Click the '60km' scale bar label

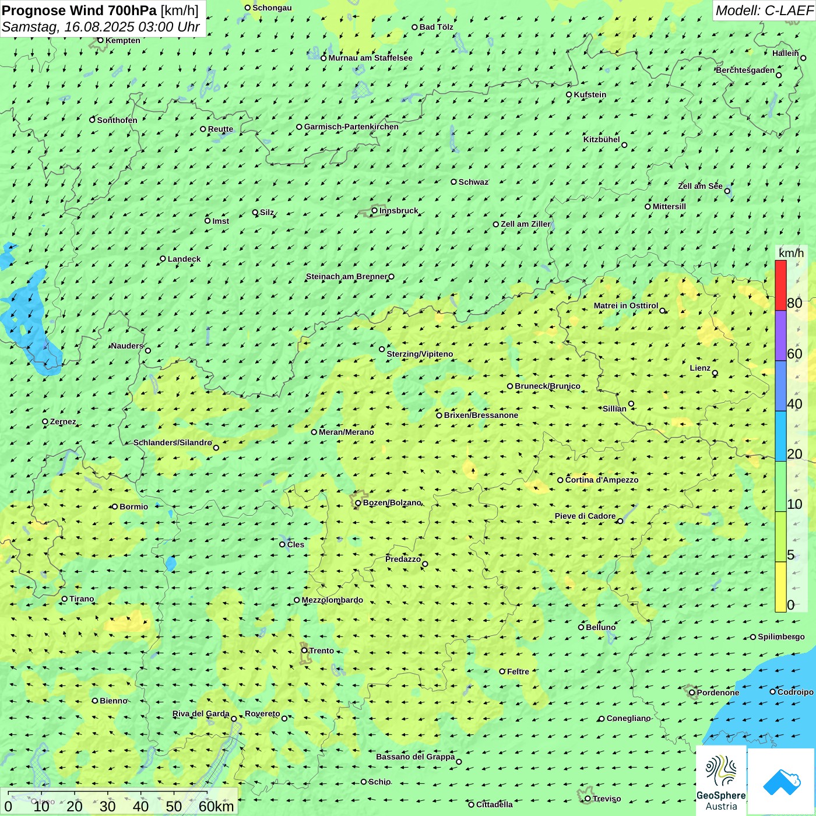(216, 806)
